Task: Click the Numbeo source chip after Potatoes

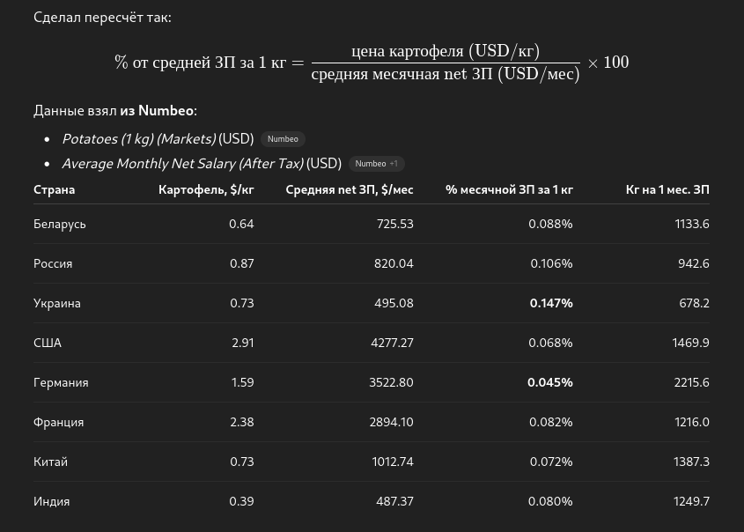Action: 283,139
